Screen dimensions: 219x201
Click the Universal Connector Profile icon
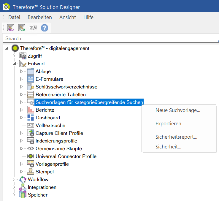click(x=31, y=156)
